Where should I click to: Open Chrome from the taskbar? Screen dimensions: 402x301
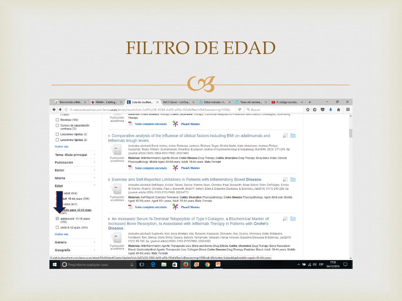[207, 265]
